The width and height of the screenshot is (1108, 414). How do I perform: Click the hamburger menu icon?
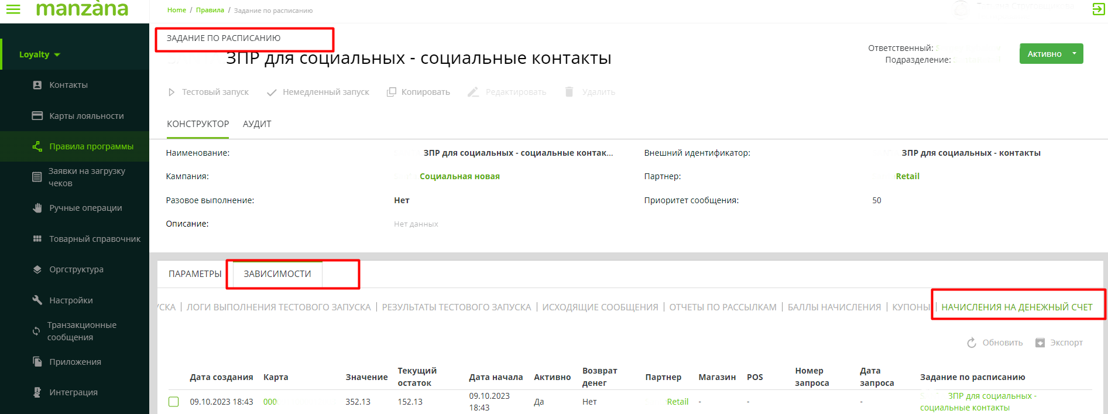pos(13,9)
